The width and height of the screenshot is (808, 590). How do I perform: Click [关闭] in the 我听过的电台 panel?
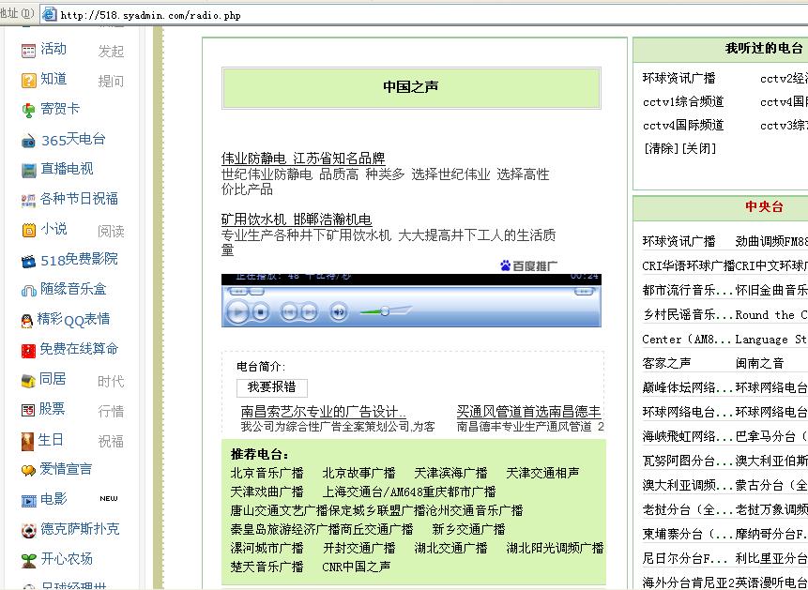coord(699,148)
